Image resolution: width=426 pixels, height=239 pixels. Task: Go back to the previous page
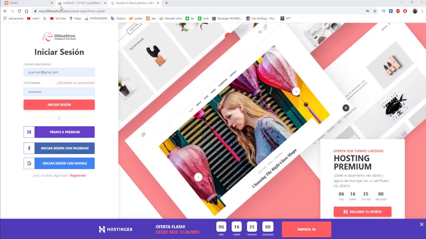tap(5, 11)
